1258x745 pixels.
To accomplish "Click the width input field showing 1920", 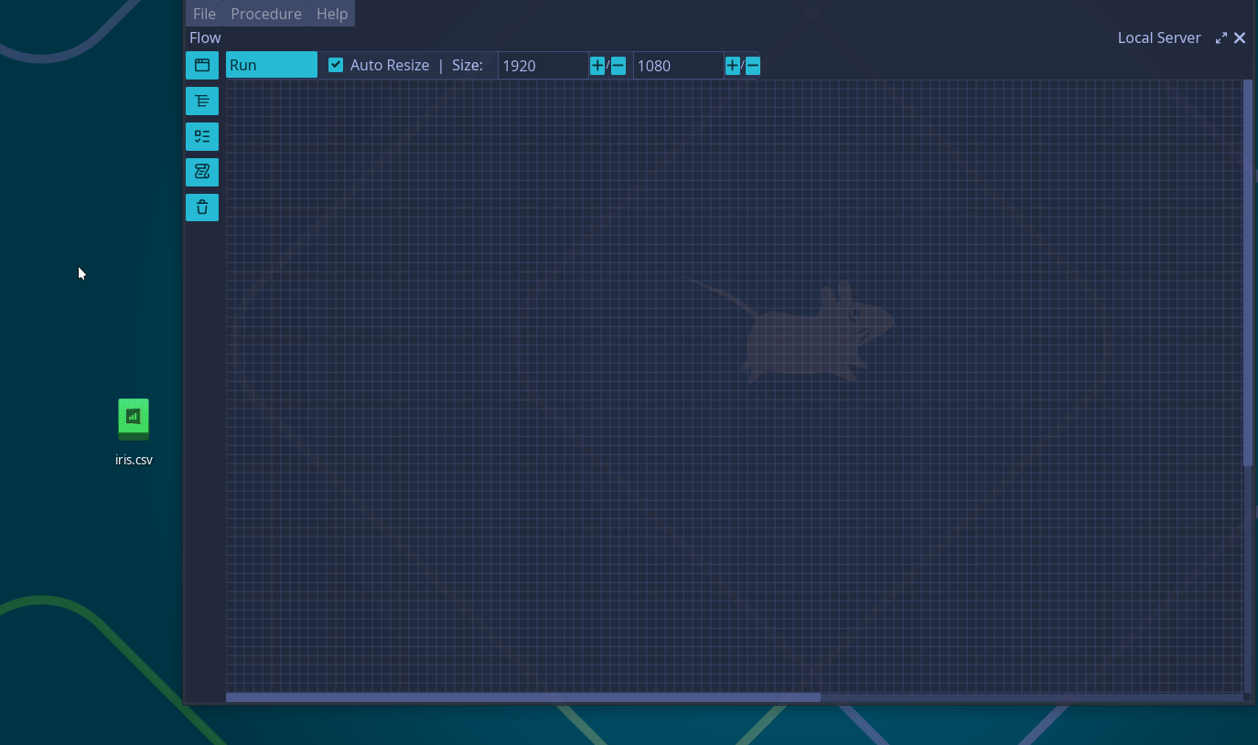I will point(543,66).
